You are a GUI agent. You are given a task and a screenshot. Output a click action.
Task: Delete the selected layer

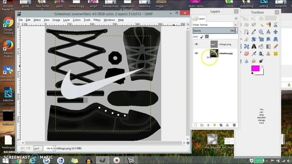234,125
